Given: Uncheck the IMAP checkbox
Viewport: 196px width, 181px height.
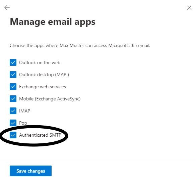Looking at the screenshot, I should click(13, 111).
